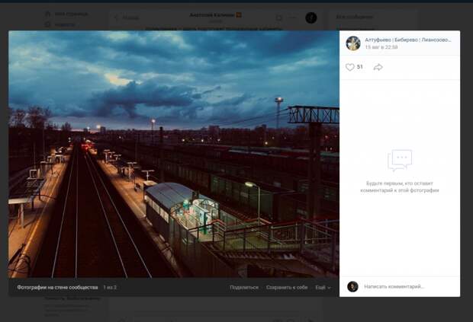Viewport: 473px width, 322px height.
Task: Open the 15 авг в 22:59 timestamp link
Action: pyautogui.click(x=381, y=47)
